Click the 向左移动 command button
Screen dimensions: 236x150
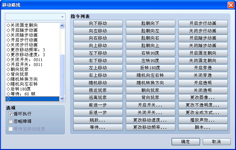[x=98, y=31]
